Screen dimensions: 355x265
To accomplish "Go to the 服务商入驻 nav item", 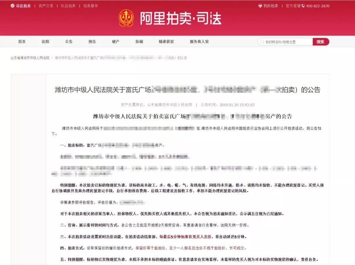I will 199,42.
